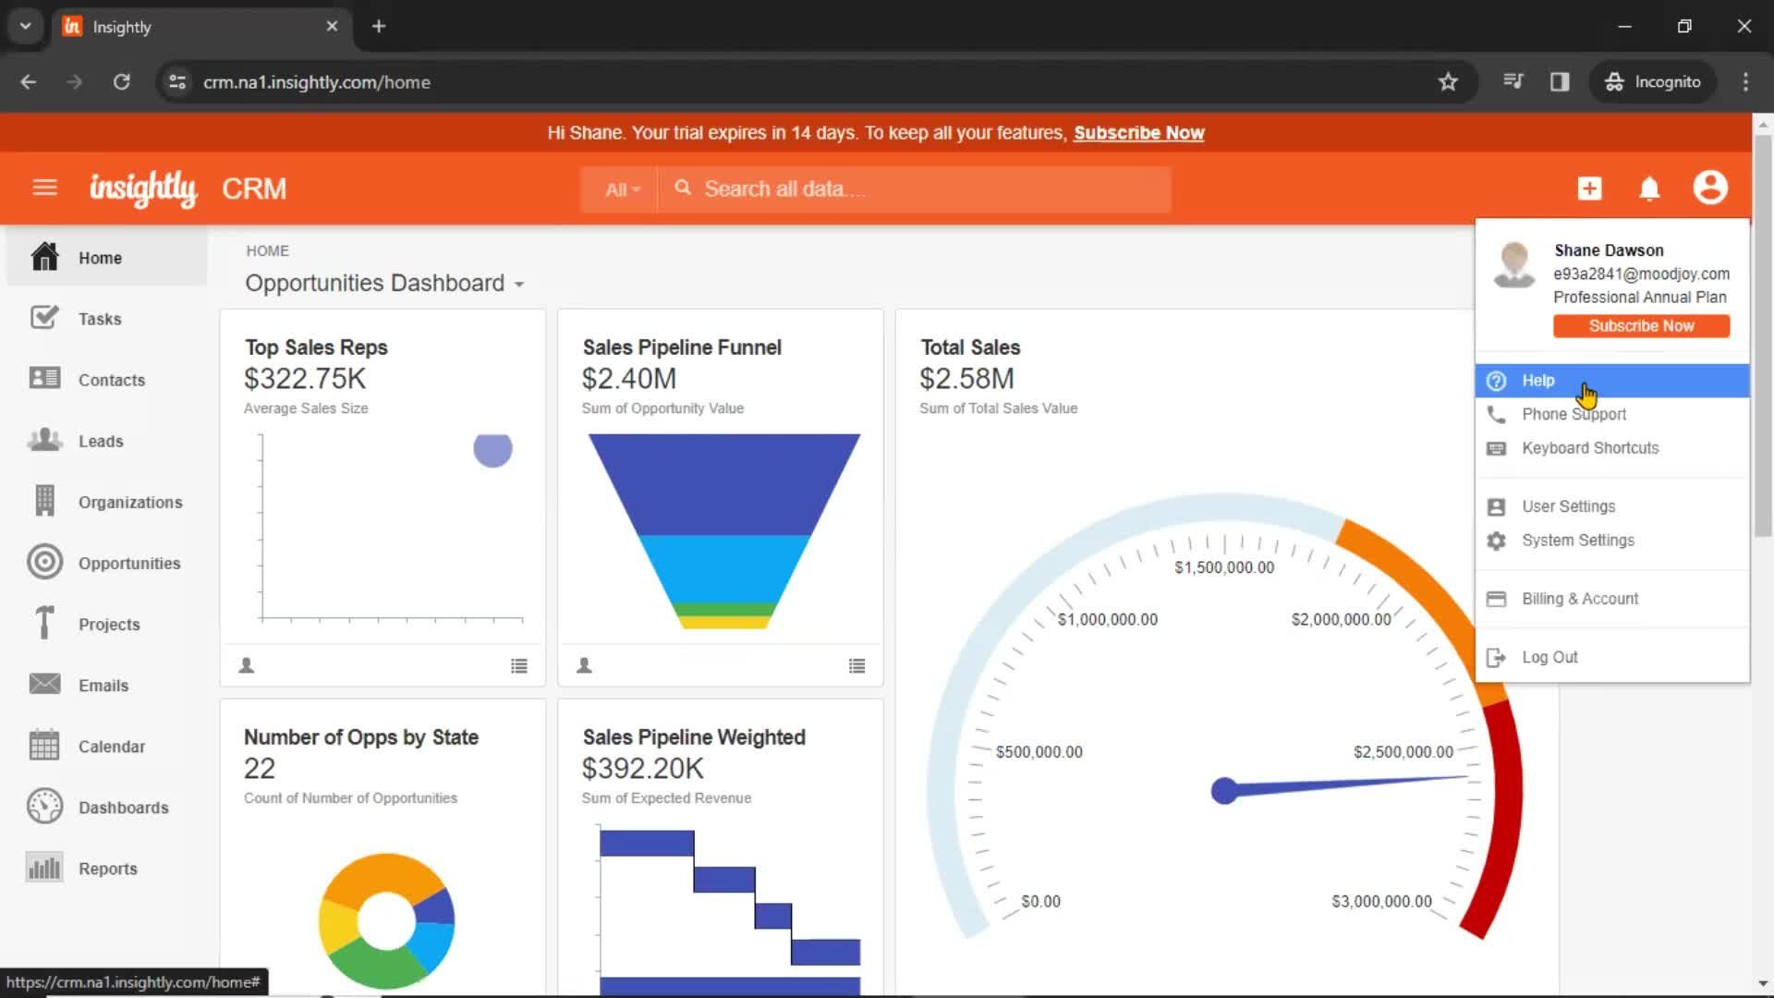The height and width of the screenshot is (998, 1774).
Task: Click Log Out in profile menu
Action: [x=1612, y=657]
